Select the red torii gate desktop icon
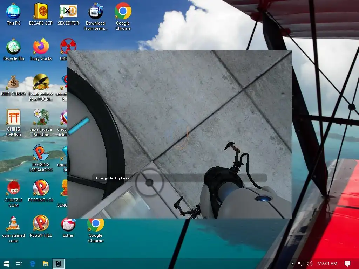 pyautogui.click(x=13, y=123)
